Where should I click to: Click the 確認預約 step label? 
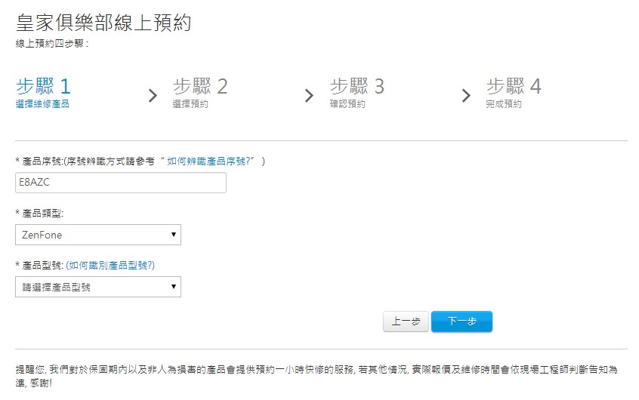click(347, 104)
